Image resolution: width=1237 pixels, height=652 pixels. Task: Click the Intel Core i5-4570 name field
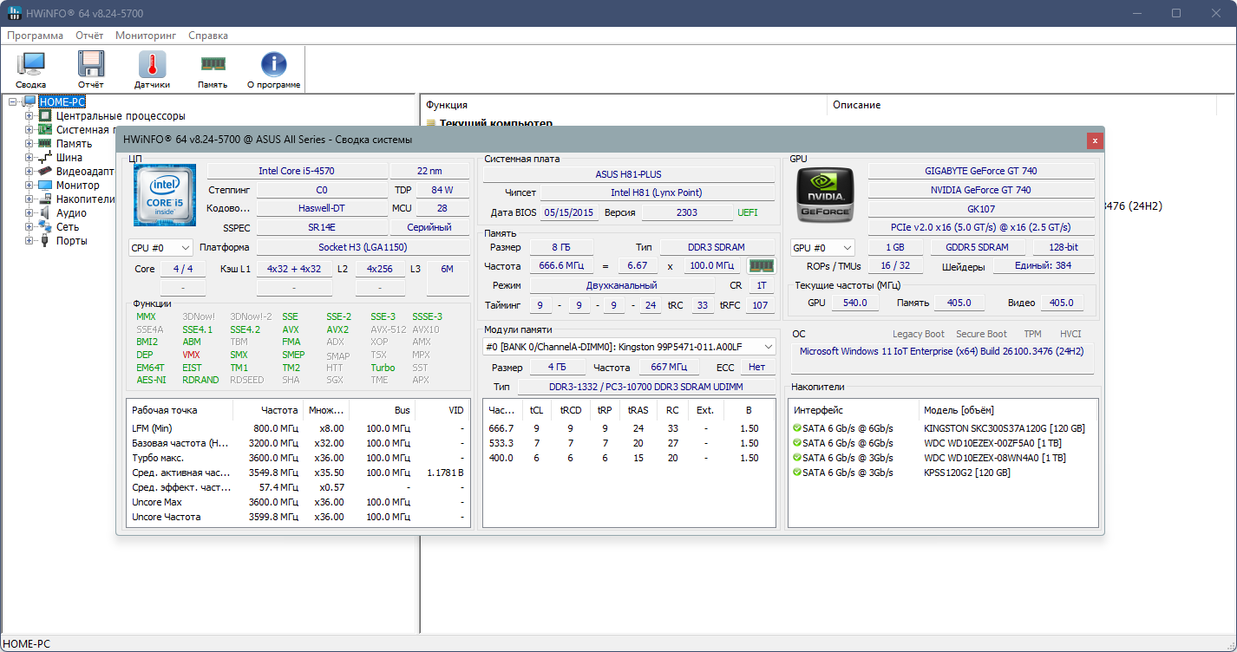[297, 171]
